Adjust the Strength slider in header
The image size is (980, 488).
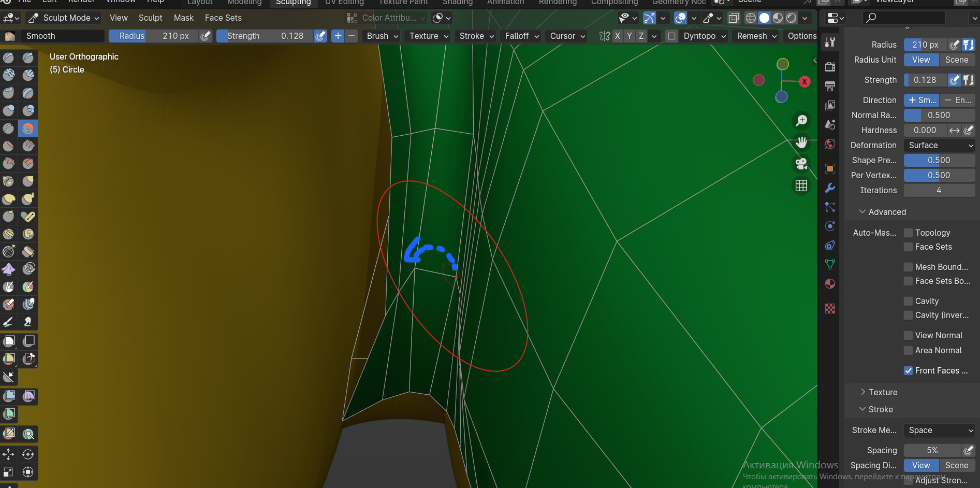pos(265,36)
